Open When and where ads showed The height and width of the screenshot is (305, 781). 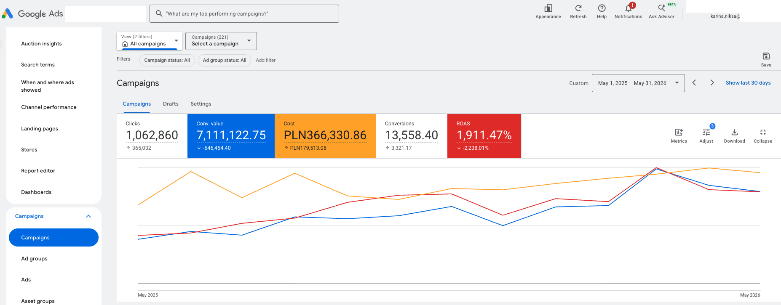[48, 86]
